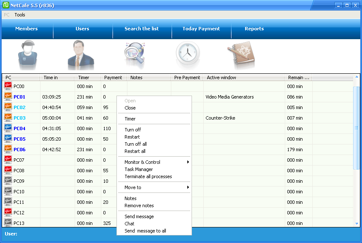Choose Task Manager from context menu
362x243 pixels.
(x=139, y=169)
